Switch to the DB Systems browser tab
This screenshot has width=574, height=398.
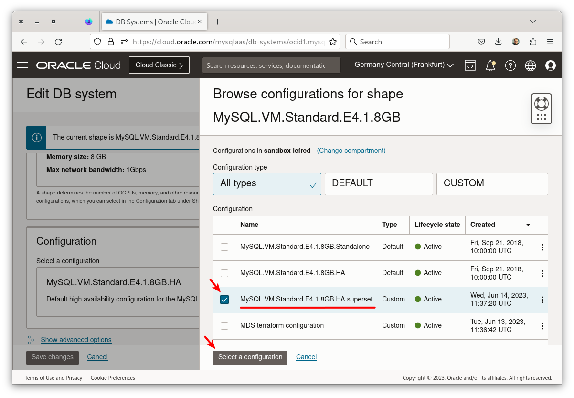click(153, 22)
